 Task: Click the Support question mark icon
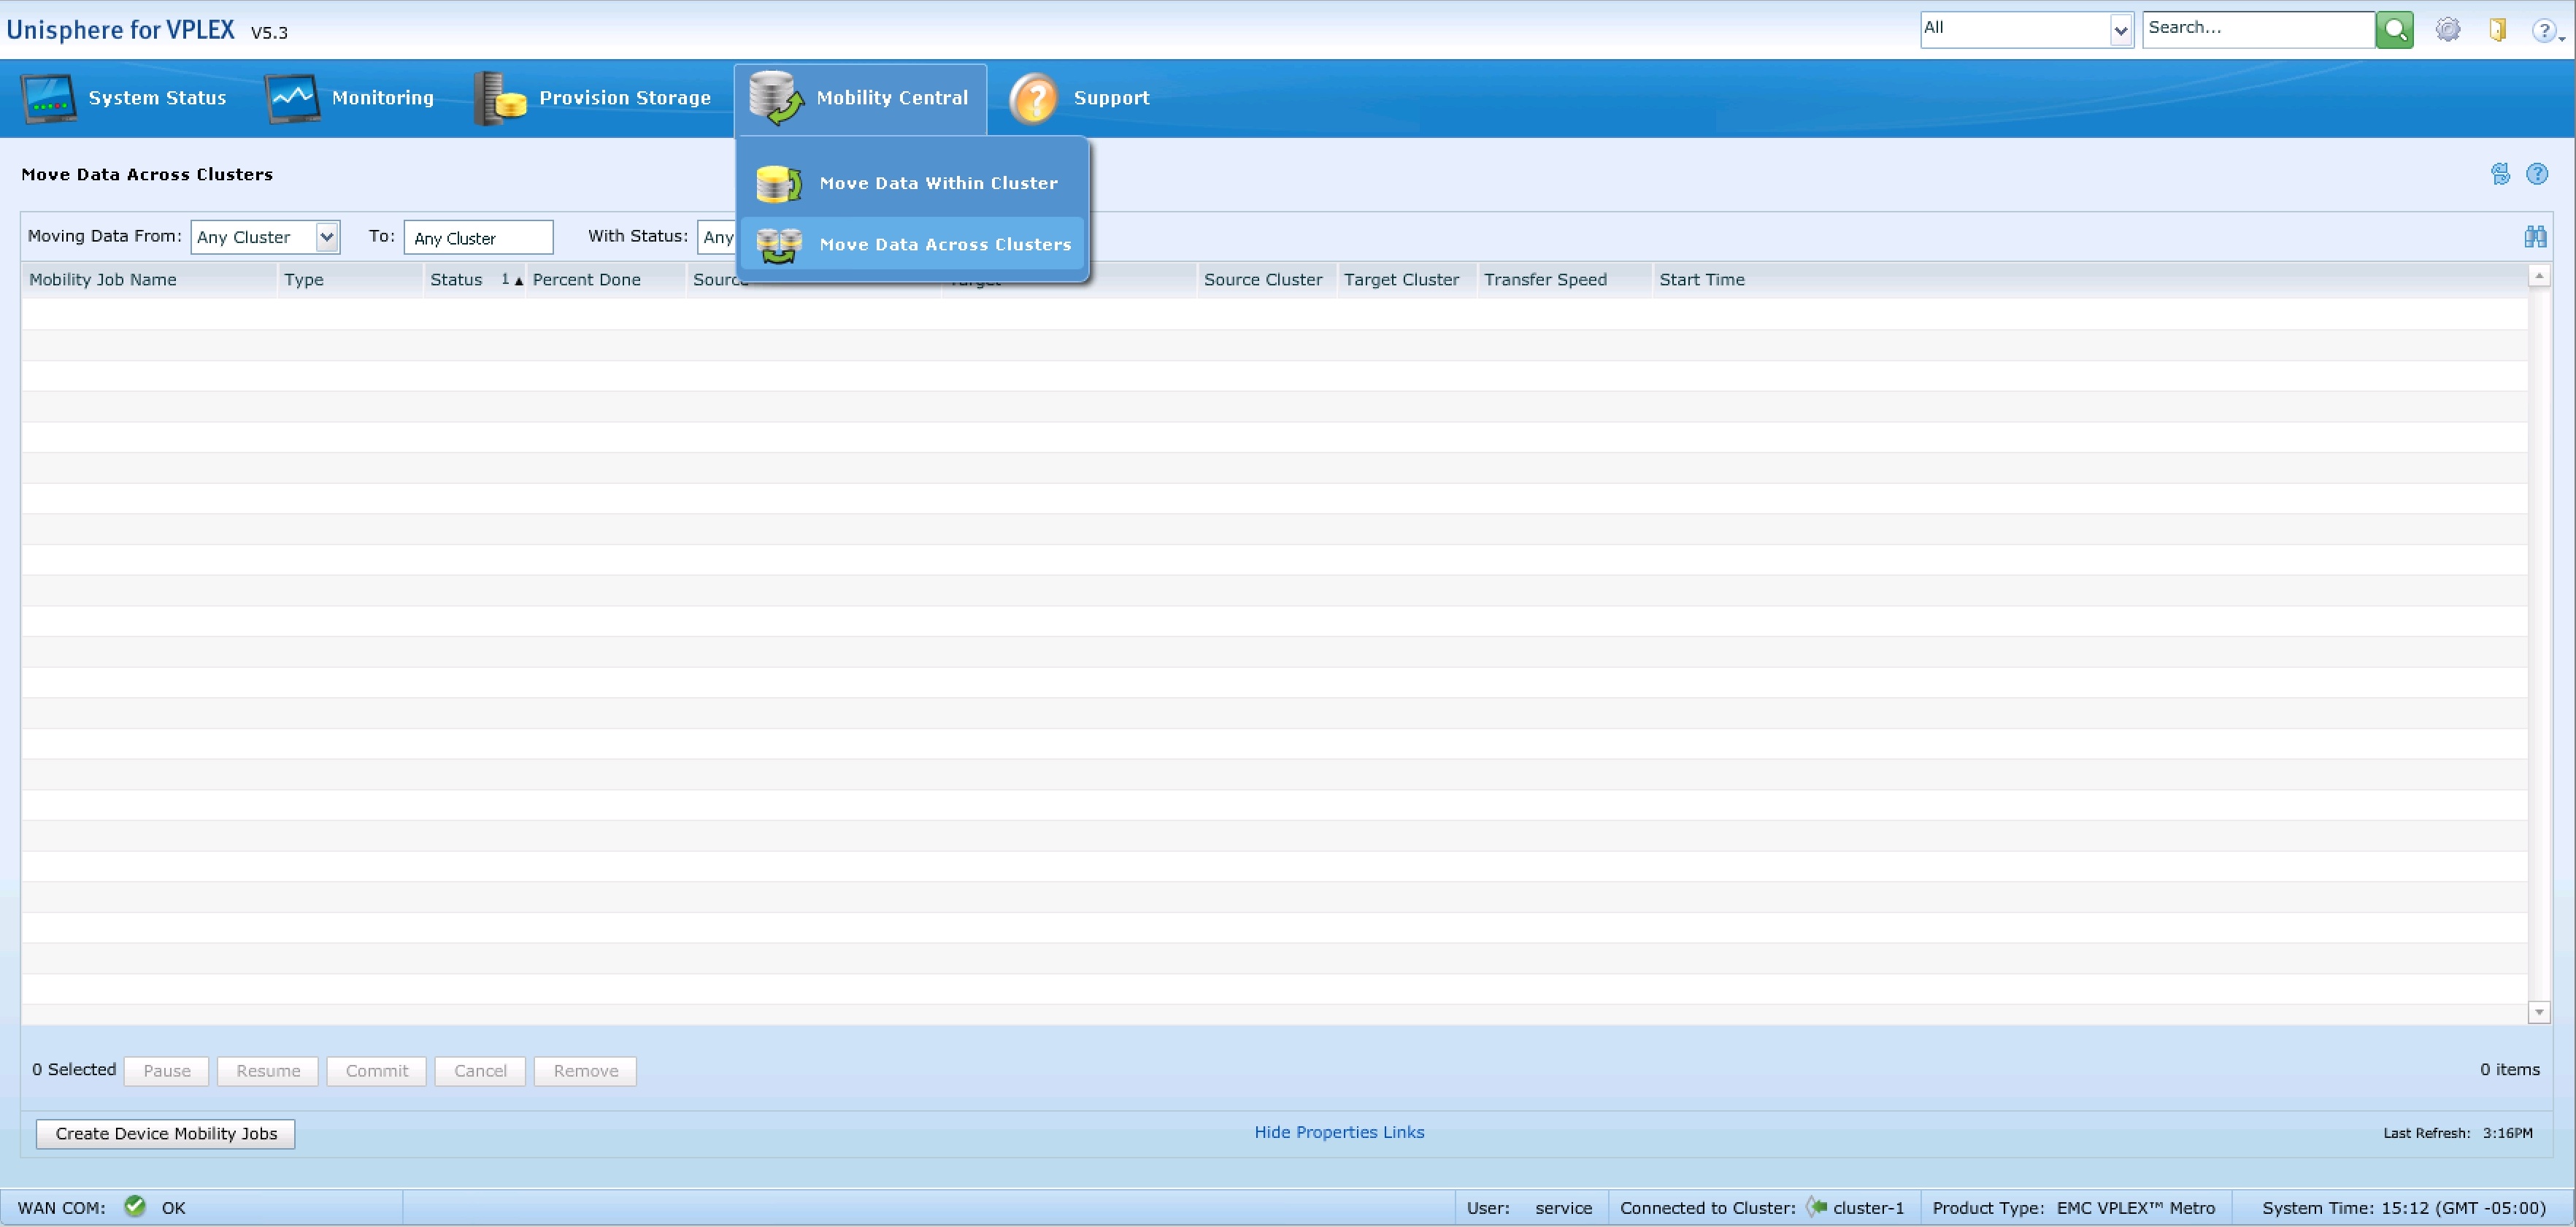click(x=1034, y=98)
